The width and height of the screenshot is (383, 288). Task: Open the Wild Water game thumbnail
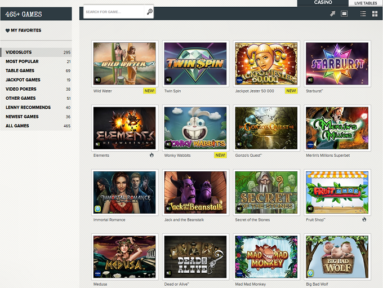click(x=124, y=64)
